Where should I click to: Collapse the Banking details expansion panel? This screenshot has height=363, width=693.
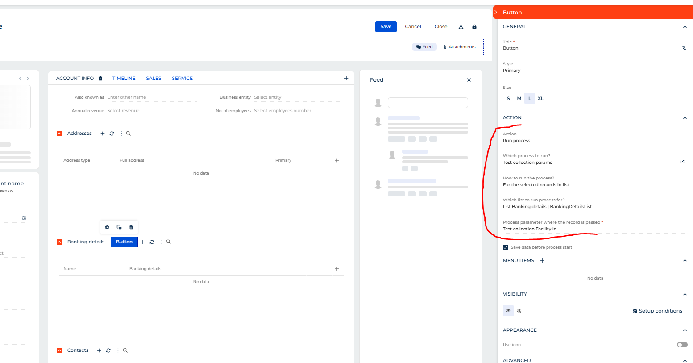(x=59, y=242)
